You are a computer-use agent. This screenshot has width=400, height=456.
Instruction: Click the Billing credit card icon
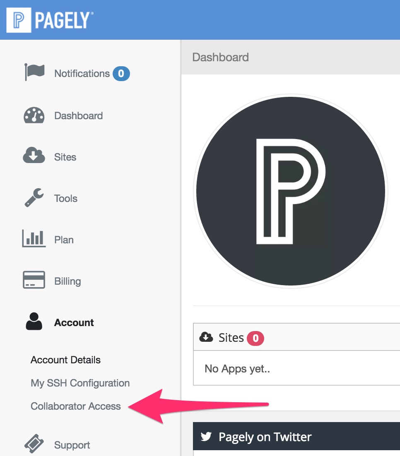click(34, 280)
